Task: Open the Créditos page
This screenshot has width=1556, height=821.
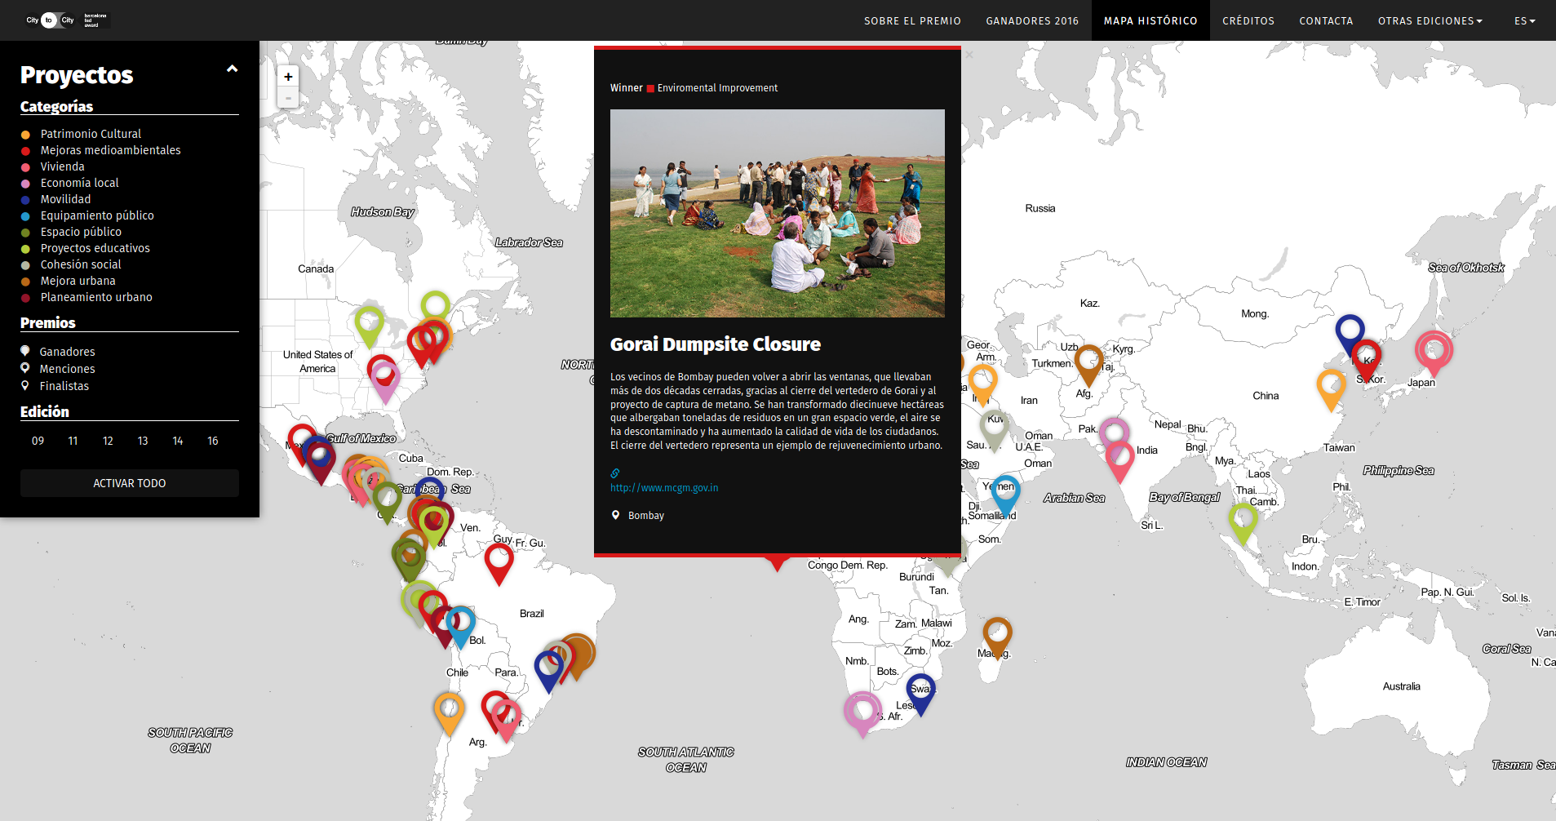Action: (x=1248, y=20)
